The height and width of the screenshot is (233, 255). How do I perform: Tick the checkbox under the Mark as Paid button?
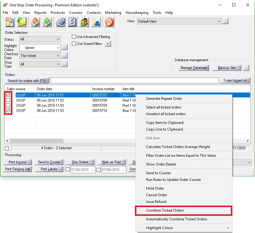click(x=98, y=170)
